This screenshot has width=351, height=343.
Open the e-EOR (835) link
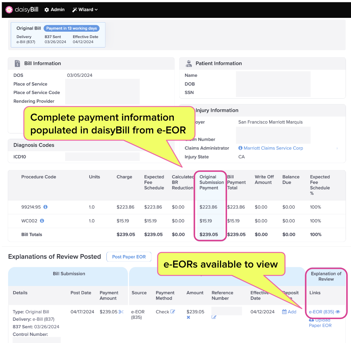321,312
